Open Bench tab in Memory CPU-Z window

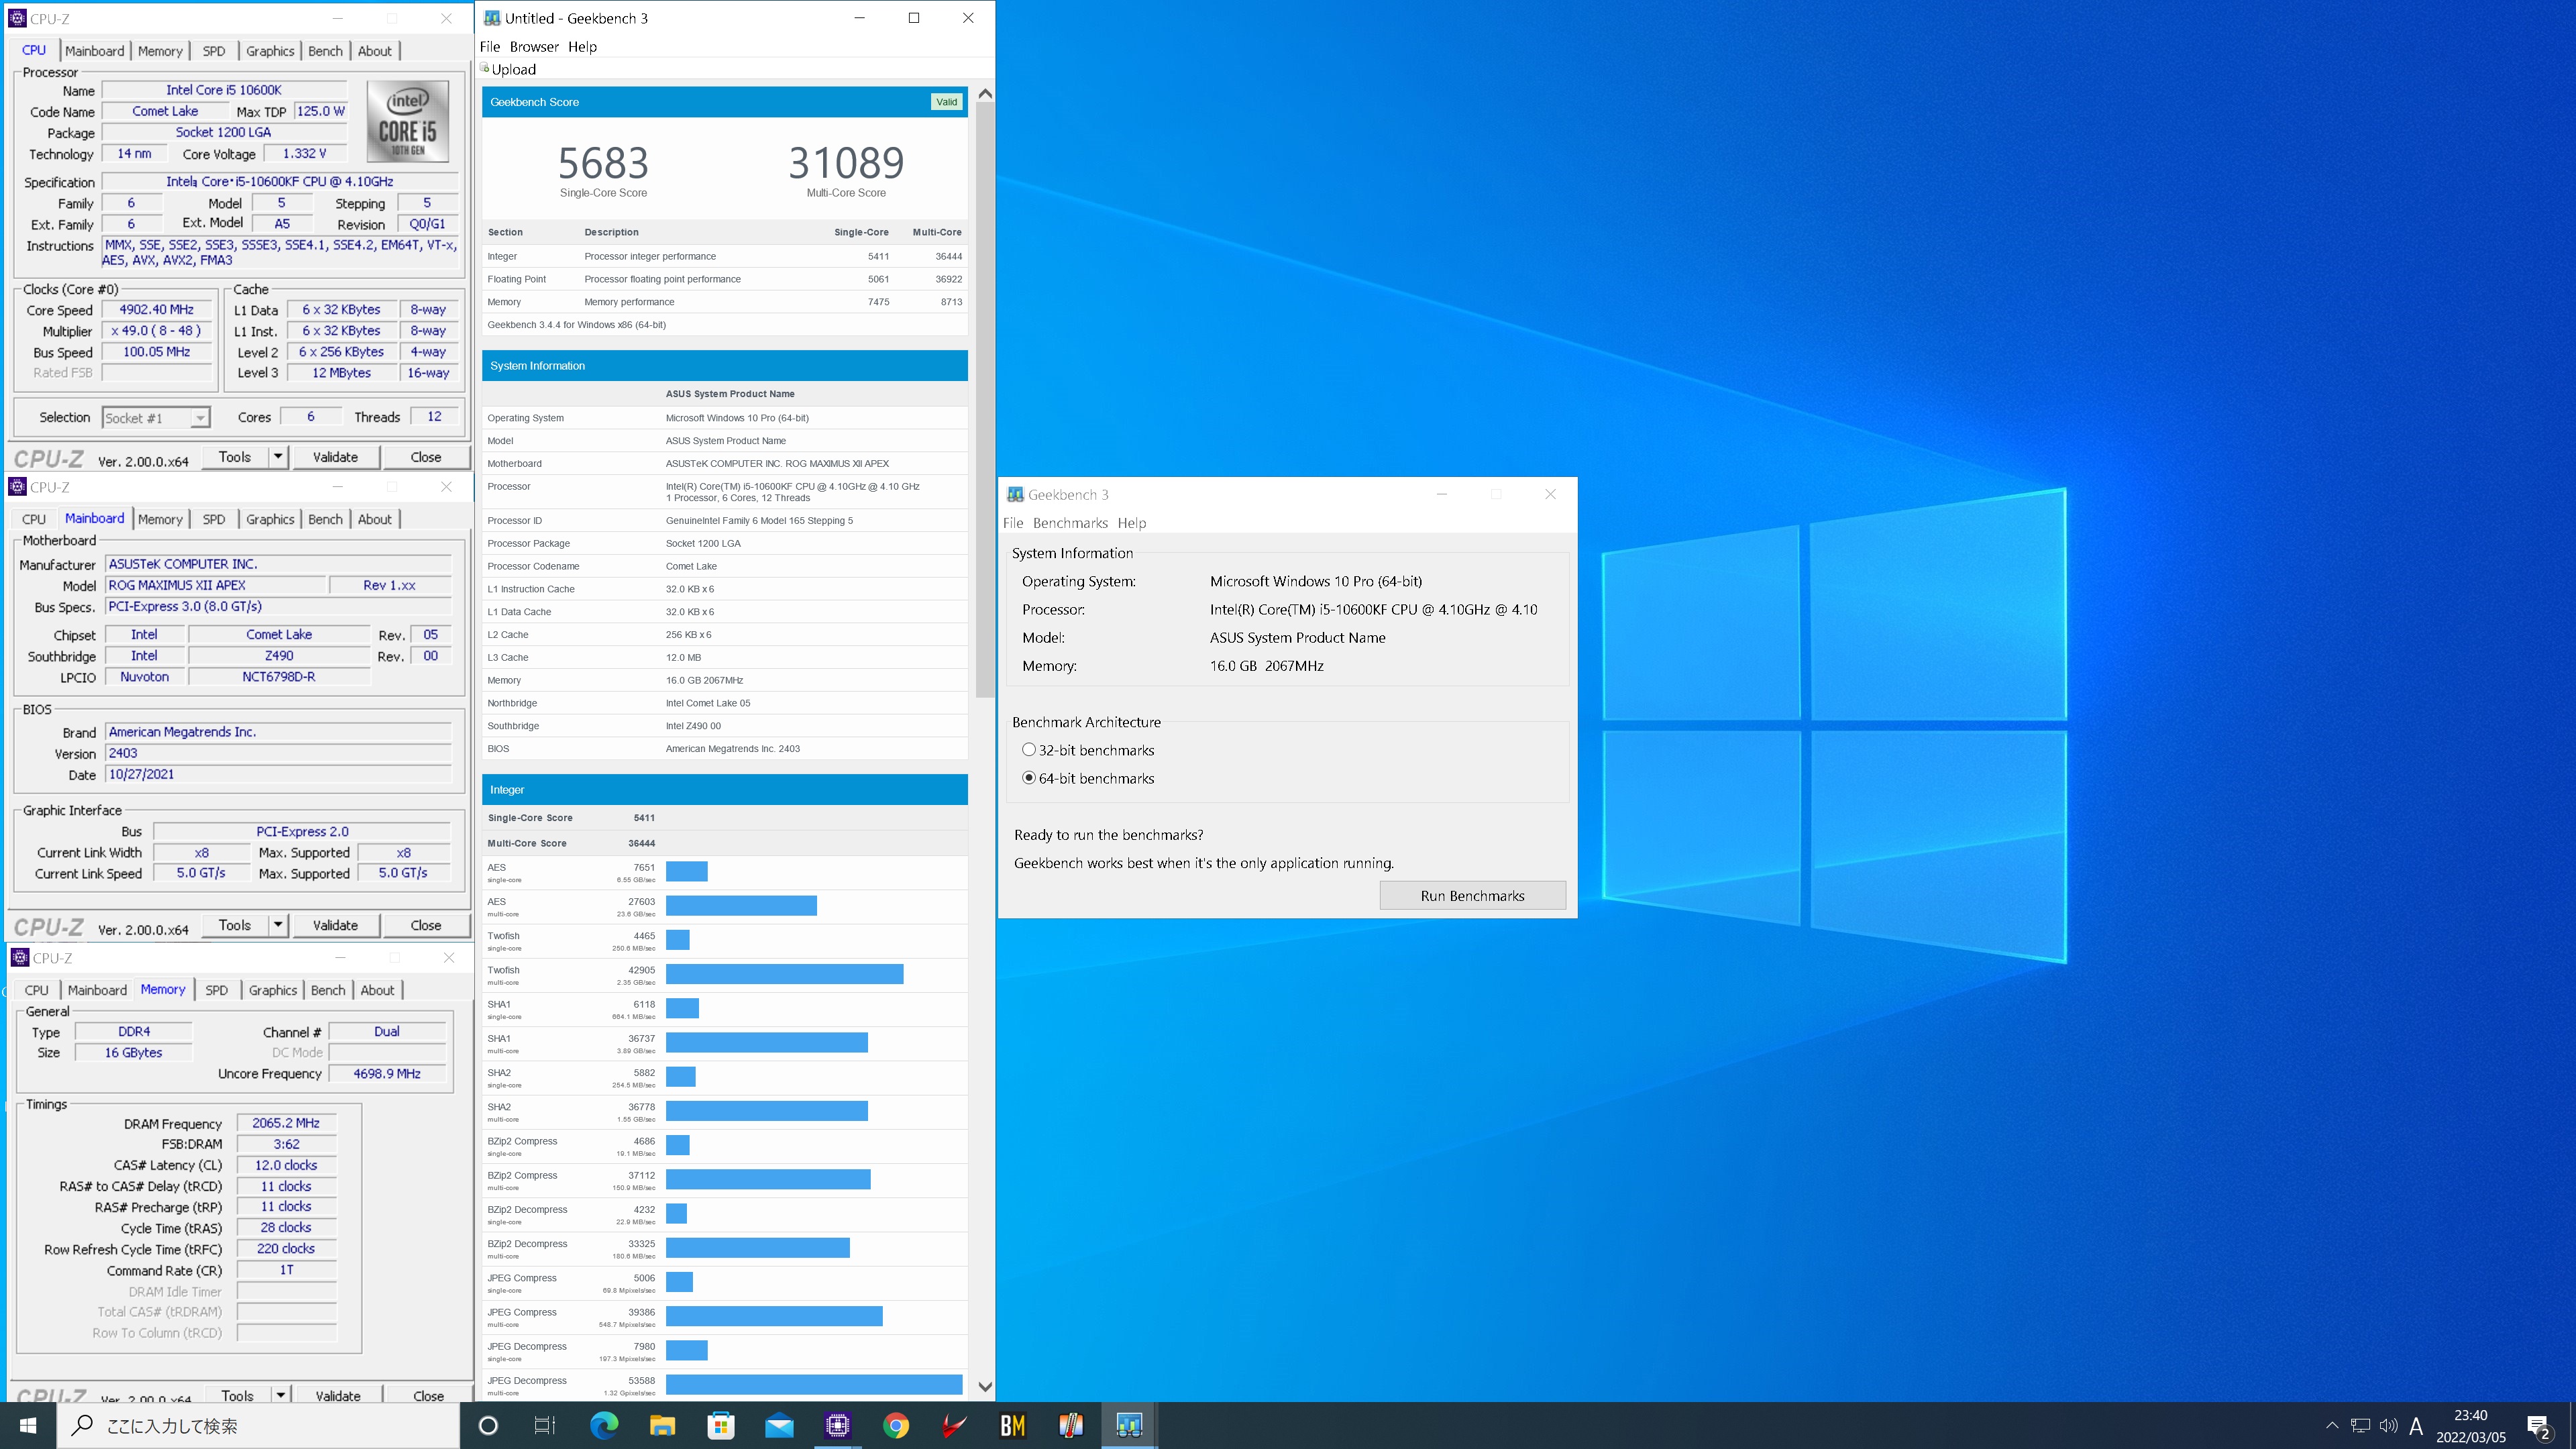[x=328, y=990]
